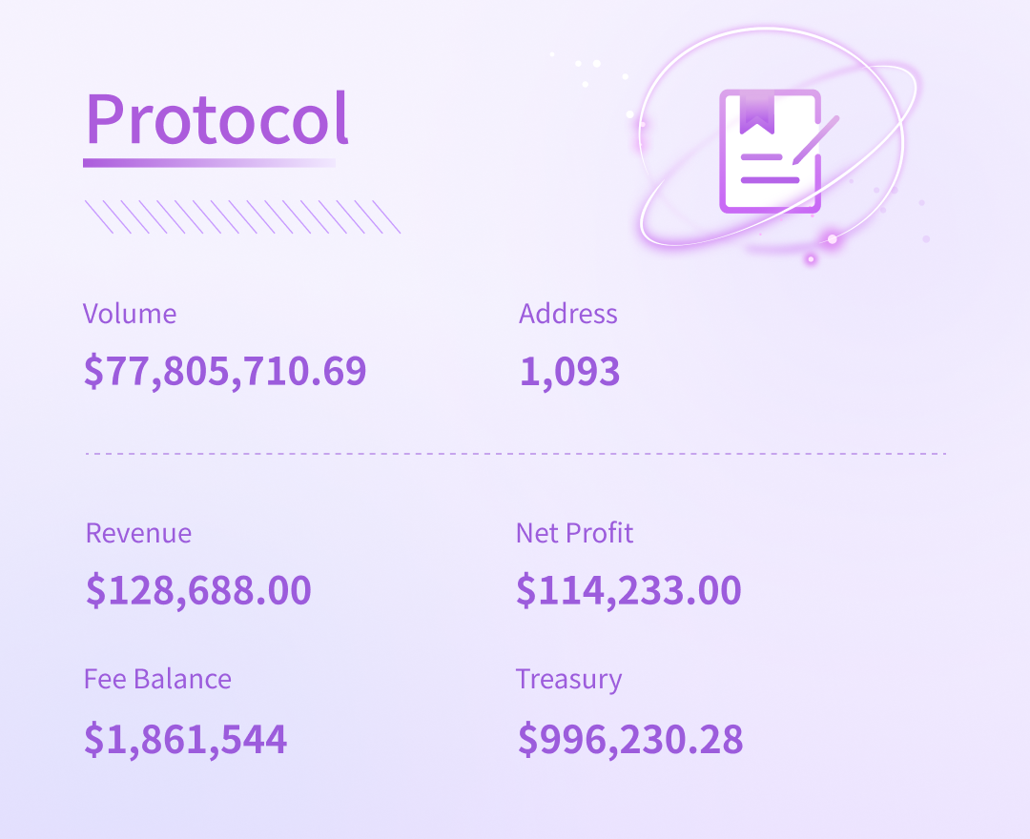Viewport: 1030px width, 839px height.
Task: Click the diagonal hatch pattern decoration
Action: [x=242, y=216]
